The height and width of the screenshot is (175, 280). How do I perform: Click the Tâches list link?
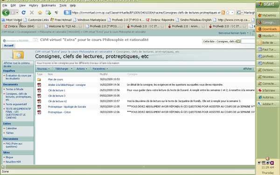click(9, 133)
